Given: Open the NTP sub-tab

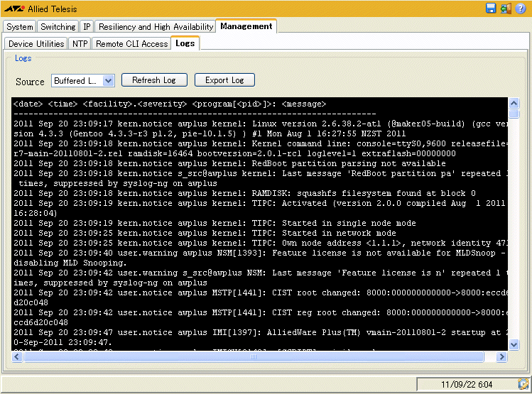Looking at the screenshot, I should coord(80,44).
